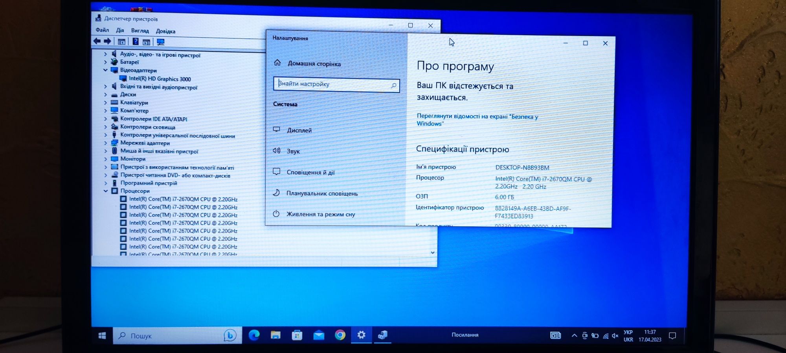Click the Settings gear in taskbar

pyautogui.click(x=361, y=335)
